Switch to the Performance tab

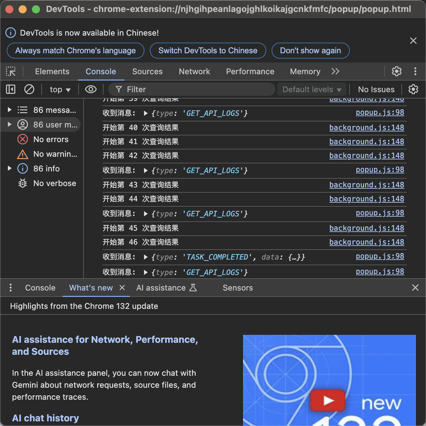click(250, 72)
